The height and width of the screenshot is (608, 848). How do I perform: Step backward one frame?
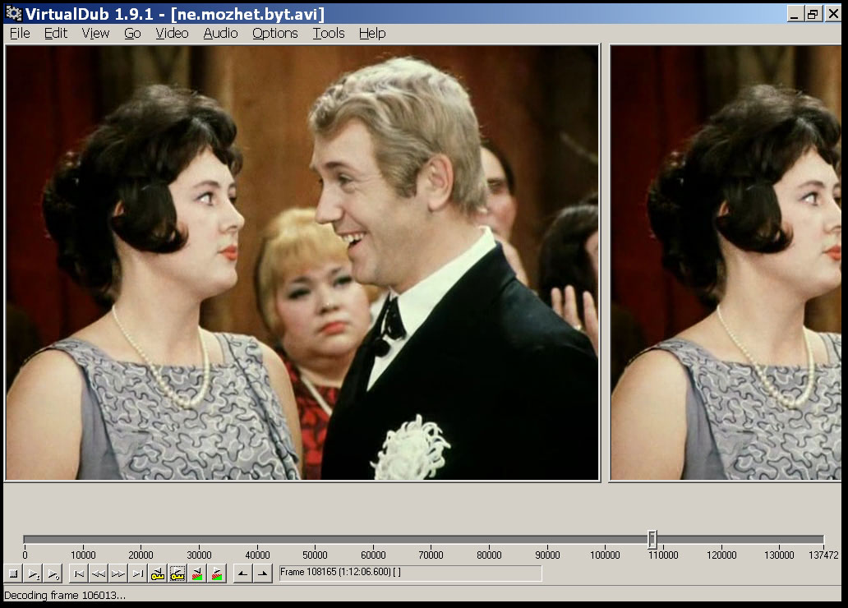pos(99,573)
